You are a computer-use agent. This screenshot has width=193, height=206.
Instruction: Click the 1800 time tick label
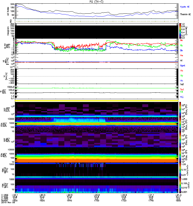(x=178, y=201)
